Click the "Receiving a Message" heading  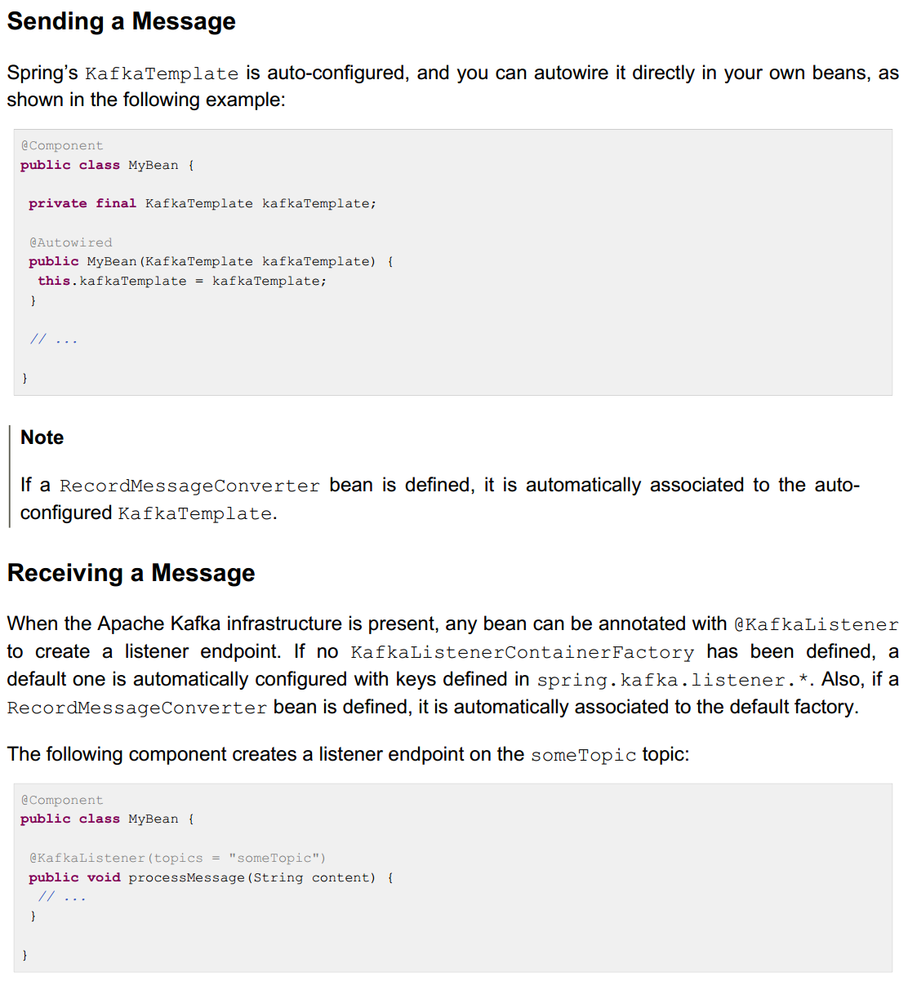tap(131, 573)
